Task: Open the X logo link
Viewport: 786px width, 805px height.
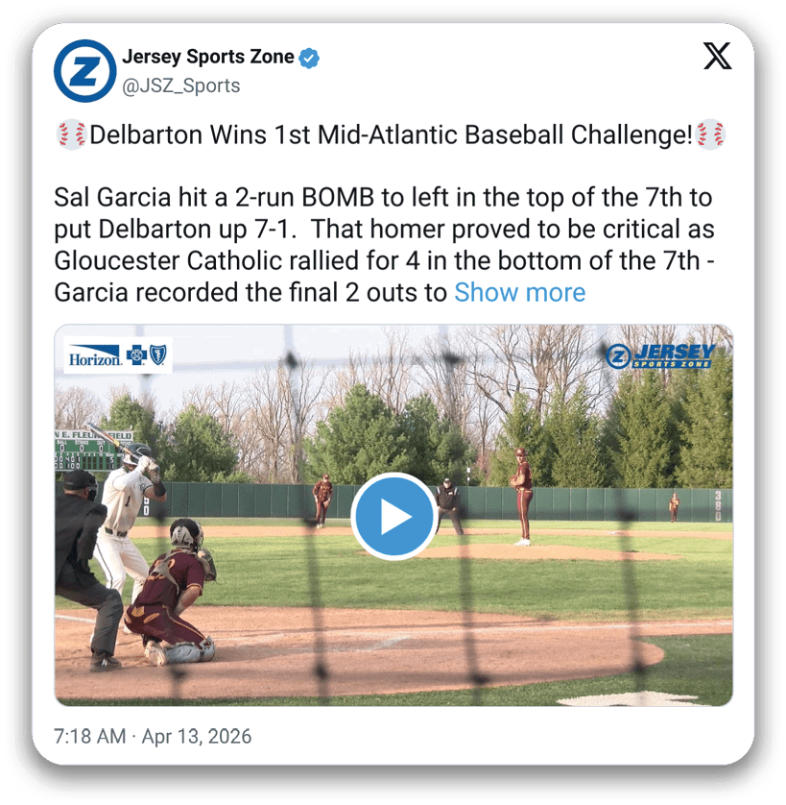Action: (x=716, y=58)
